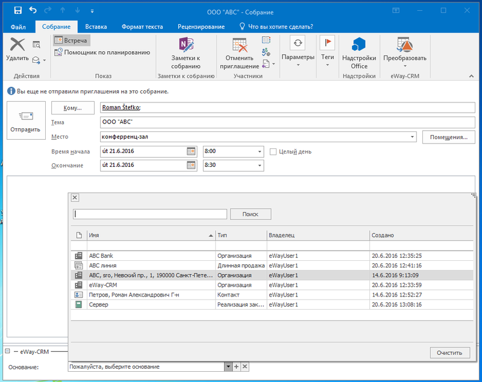This screenshot has height=382, width=482.
Task: Open the Файл tab
Action: pos(18,27)
